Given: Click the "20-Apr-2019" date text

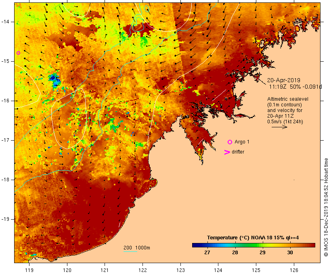Looking at the screenshot, I should click(x=284, y=80).
